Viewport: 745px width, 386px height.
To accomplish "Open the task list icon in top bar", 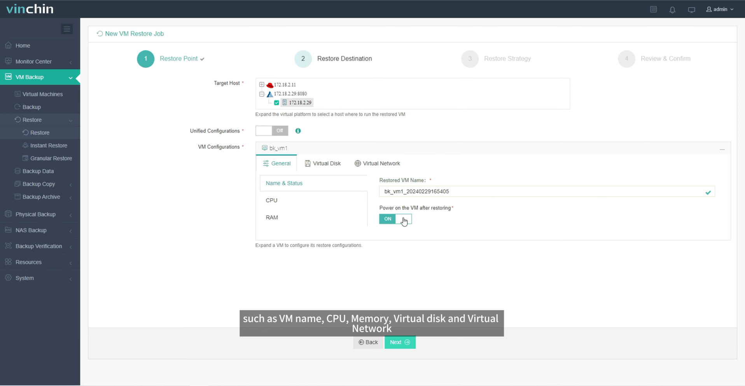I will point(653,9).
